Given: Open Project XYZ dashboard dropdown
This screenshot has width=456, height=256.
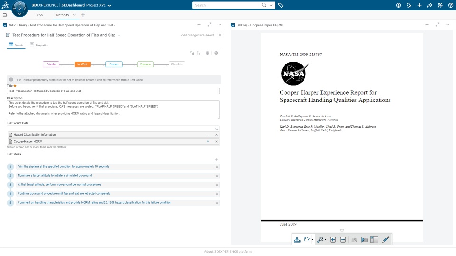Looking at the screenshot, I should pos(109,5).
